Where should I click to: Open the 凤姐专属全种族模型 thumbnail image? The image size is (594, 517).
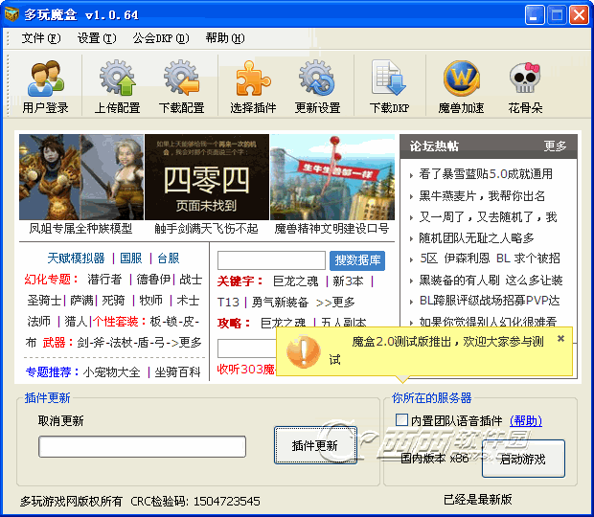coord(81,177)
